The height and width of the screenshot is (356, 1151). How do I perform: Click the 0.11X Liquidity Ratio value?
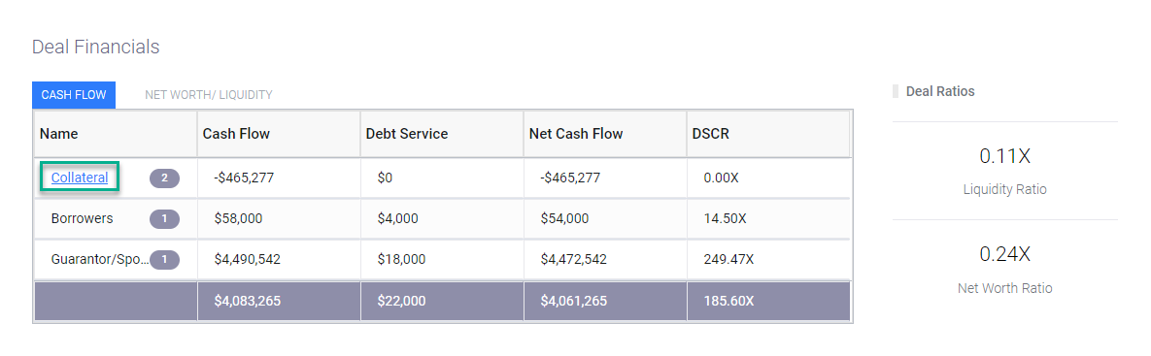pyautogui.click(x=1004, y=156)
